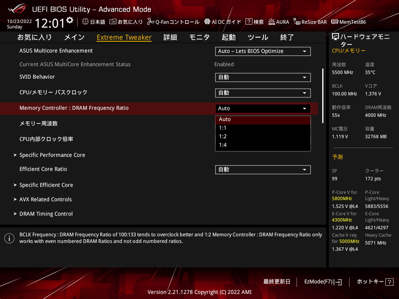This screenshot has height=299, width=399.
Task: Open Efficient Core Ratio dropdown
Action: click(263, 170)
